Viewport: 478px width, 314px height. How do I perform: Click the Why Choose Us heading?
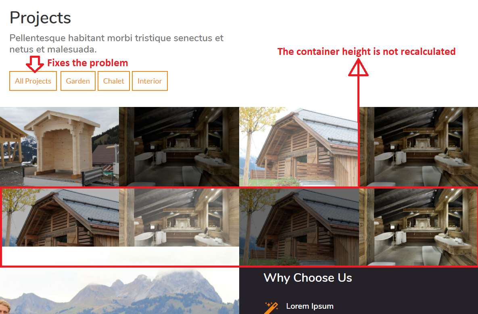click(308, 278)
